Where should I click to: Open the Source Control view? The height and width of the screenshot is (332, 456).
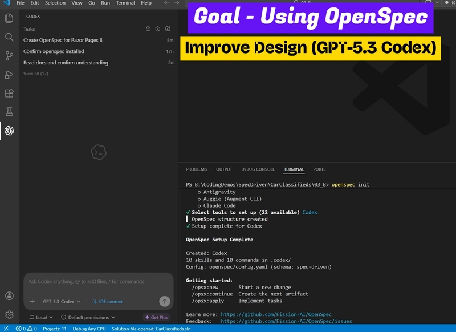[x=9, y=56]
